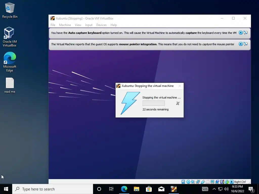Click the recording status icon

pyautogui.click(x=217, y=182)
